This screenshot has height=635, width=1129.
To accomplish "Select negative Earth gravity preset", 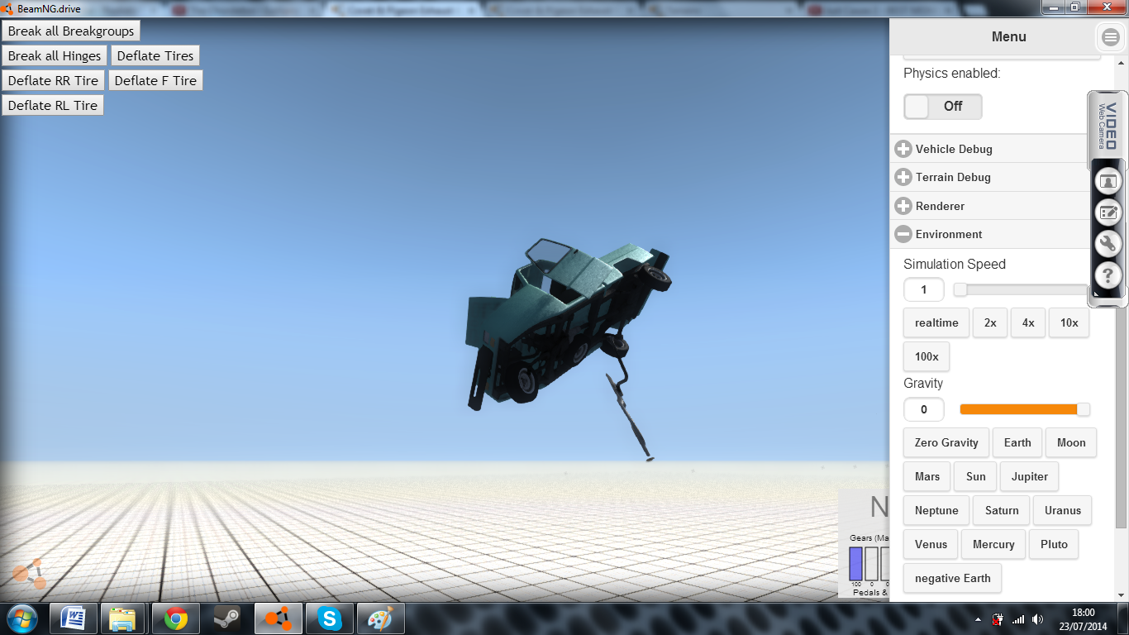I will point(953,578).
